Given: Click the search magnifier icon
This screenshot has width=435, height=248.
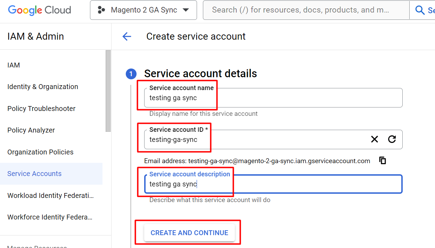Looking at the screenshot, I should (x=420, y=10).
